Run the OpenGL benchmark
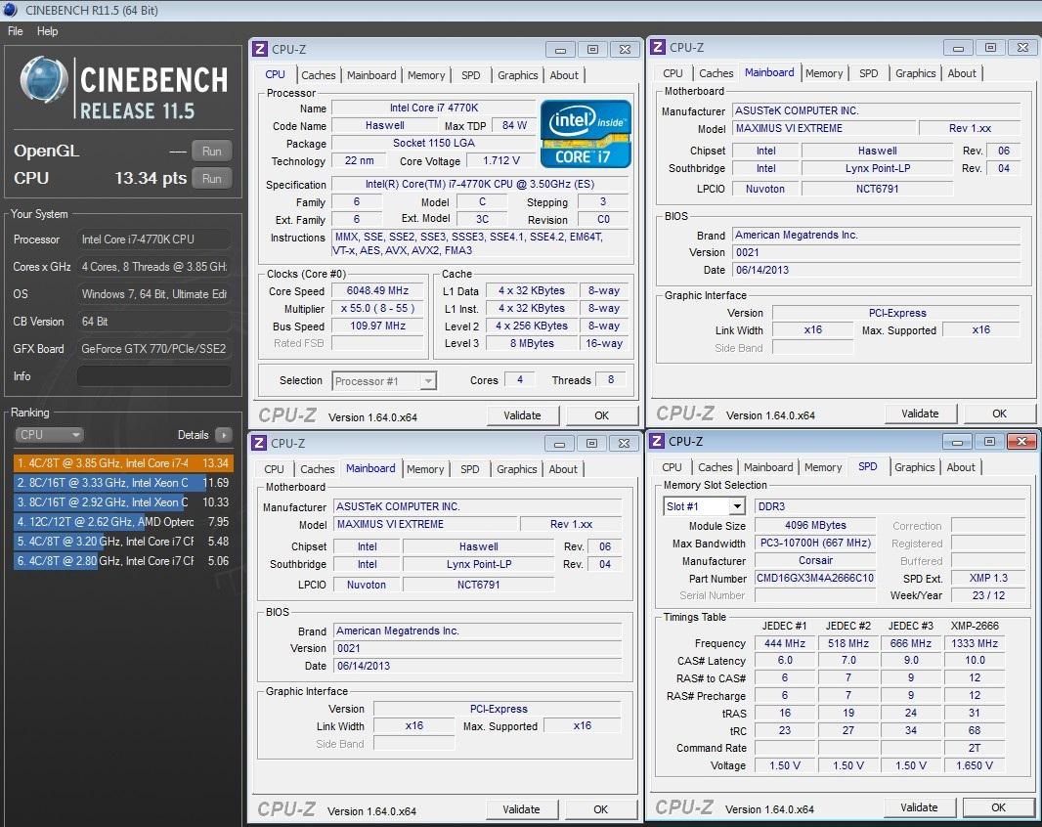 click(211, 151)
